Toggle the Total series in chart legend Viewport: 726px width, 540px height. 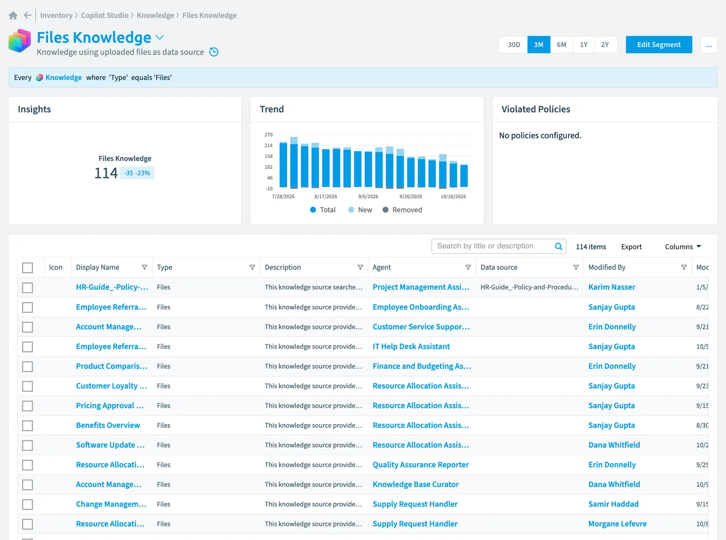[x=323, y=210]
